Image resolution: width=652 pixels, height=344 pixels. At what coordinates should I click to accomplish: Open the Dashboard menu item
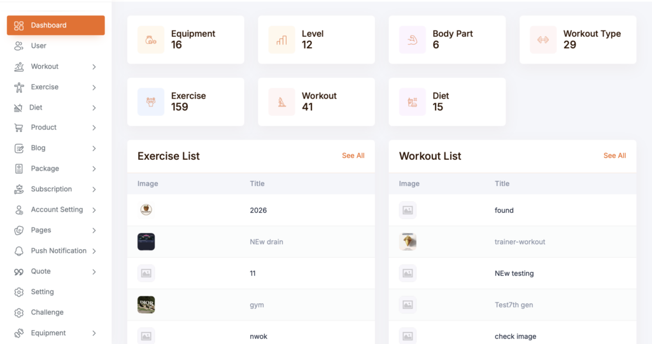click(x=56, y=25)
